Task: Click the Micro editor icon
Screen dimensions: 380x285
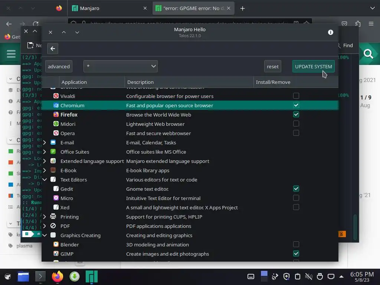Action: tap(56, 198)
